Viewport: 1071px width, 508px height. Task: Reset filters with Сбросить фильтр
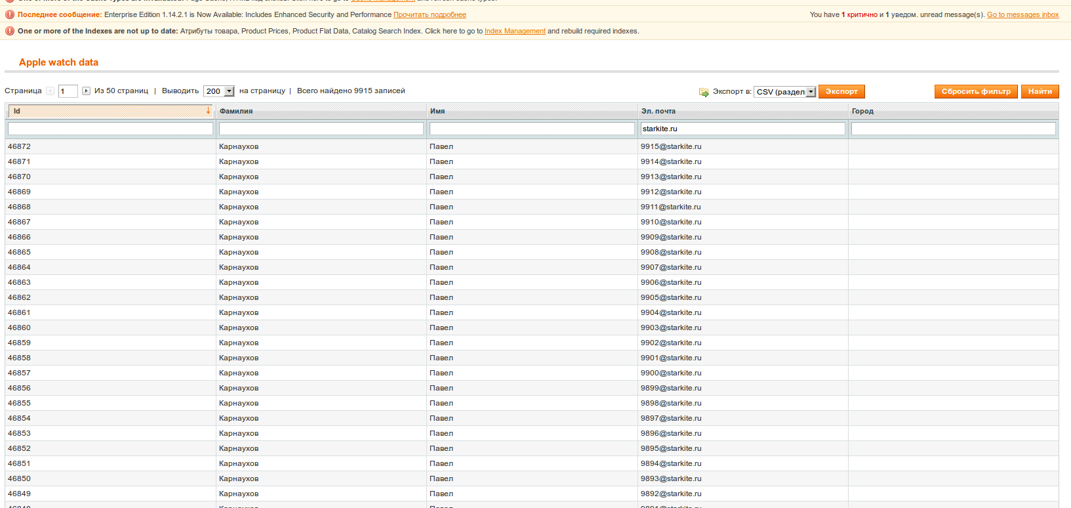[x=977, y=92]
